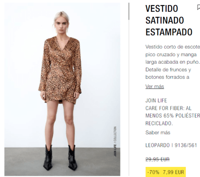Open the Saber más link

[x=158, y=133]
